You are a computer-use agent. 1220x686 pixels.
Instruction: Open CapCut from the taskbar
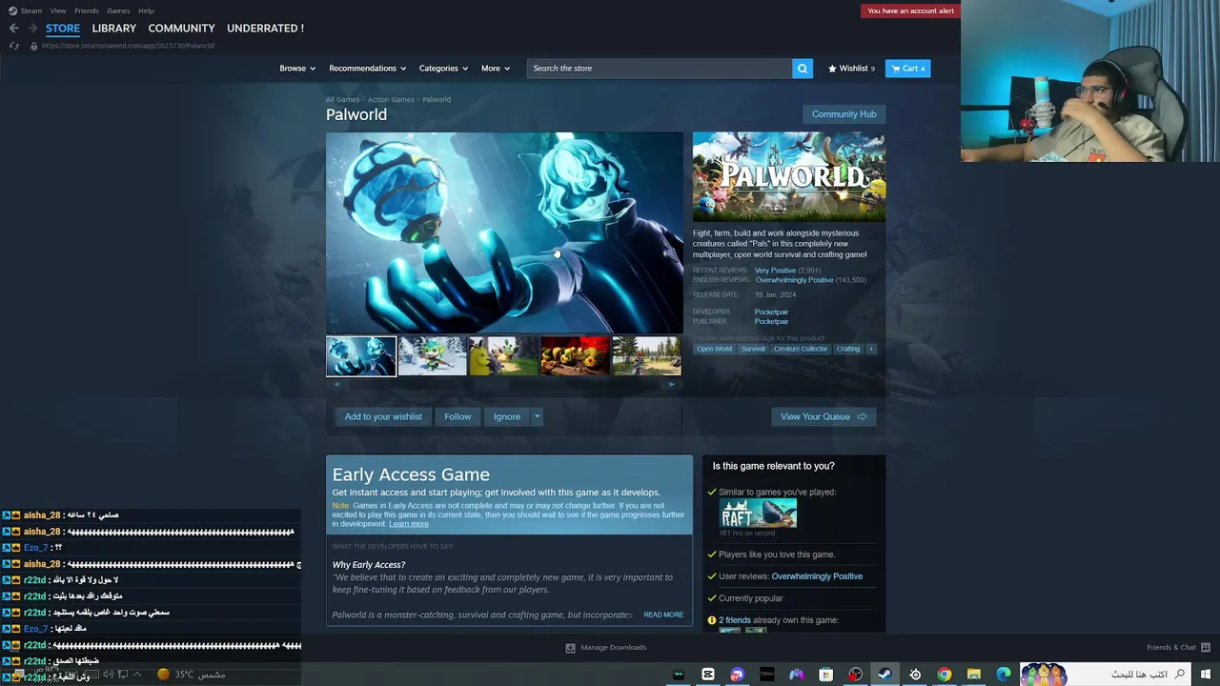pos(708,675)
